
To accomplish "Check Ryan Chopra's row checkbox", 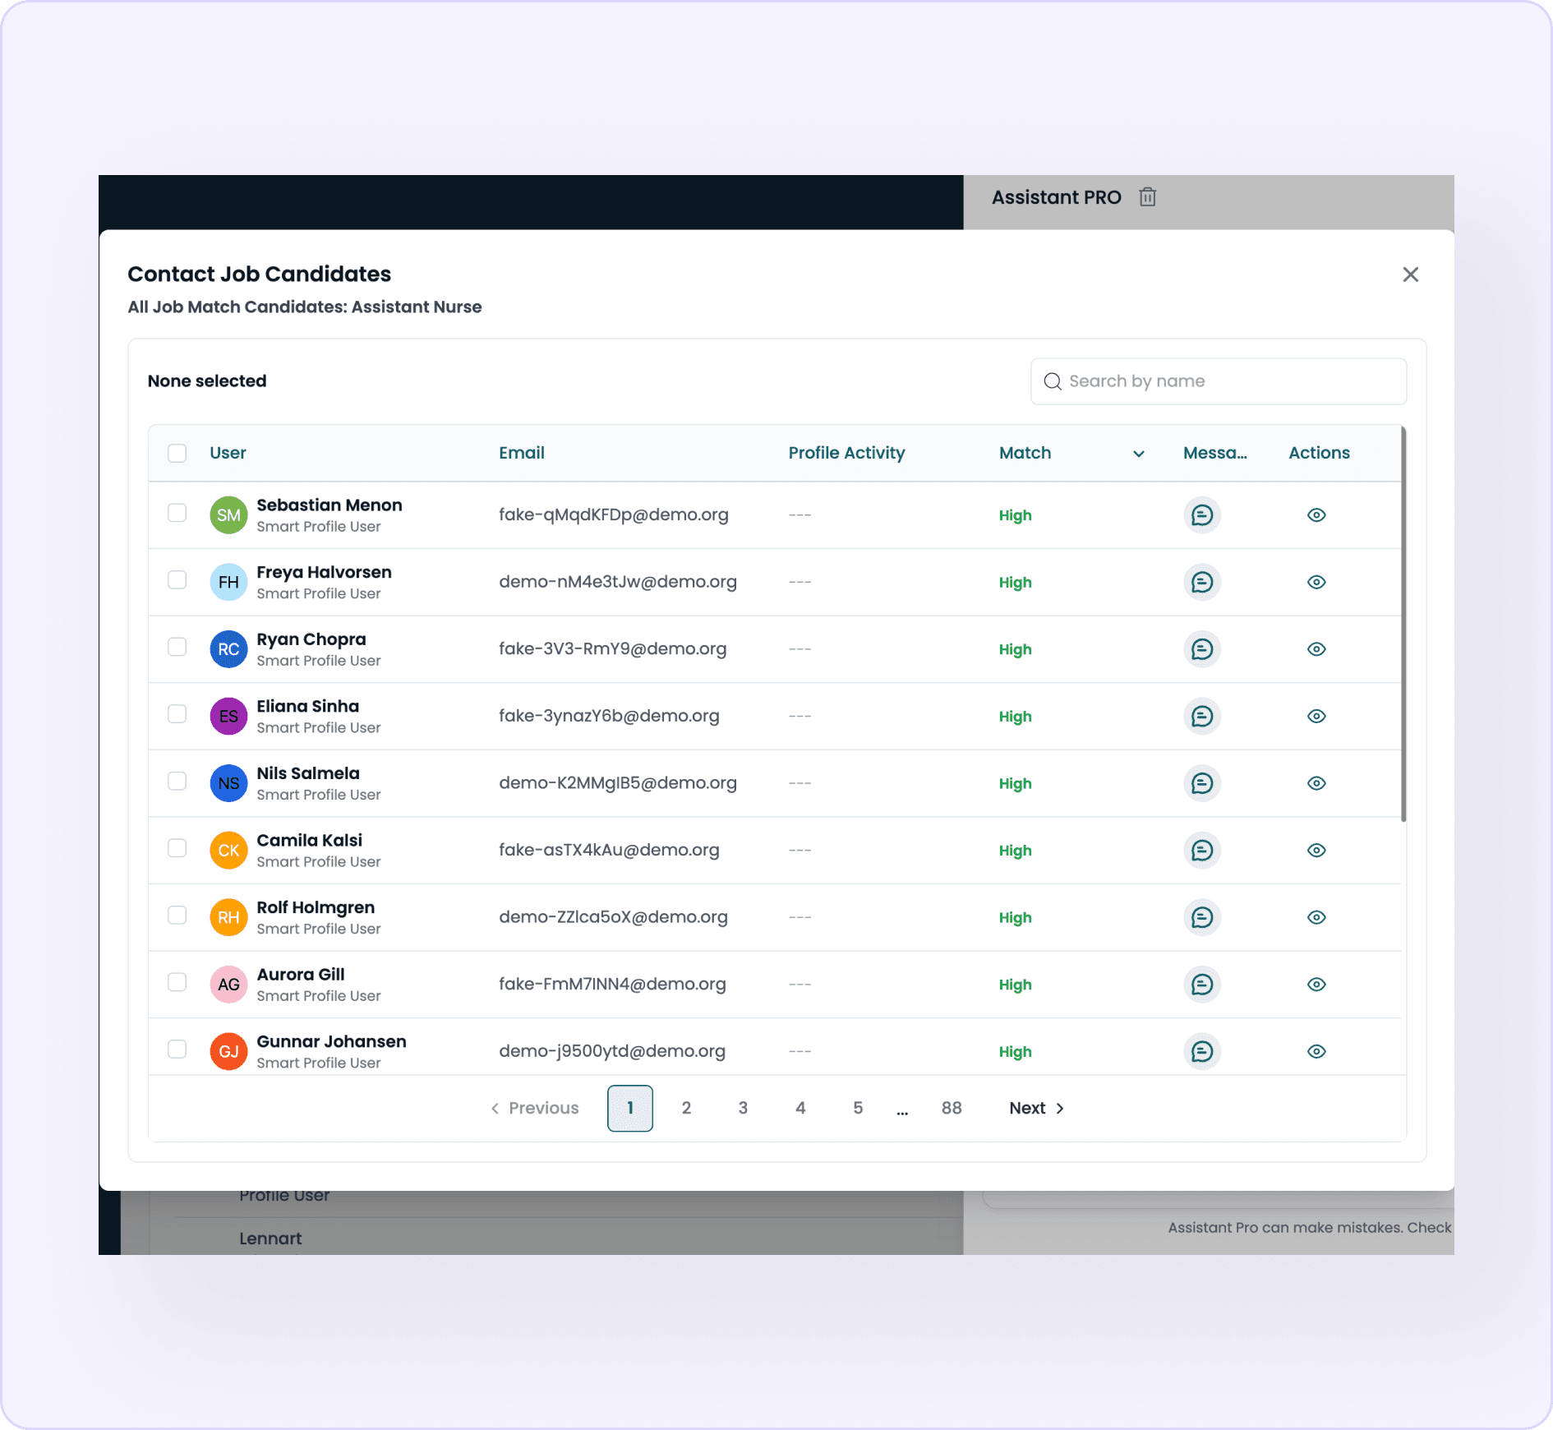I will [177, 647].
